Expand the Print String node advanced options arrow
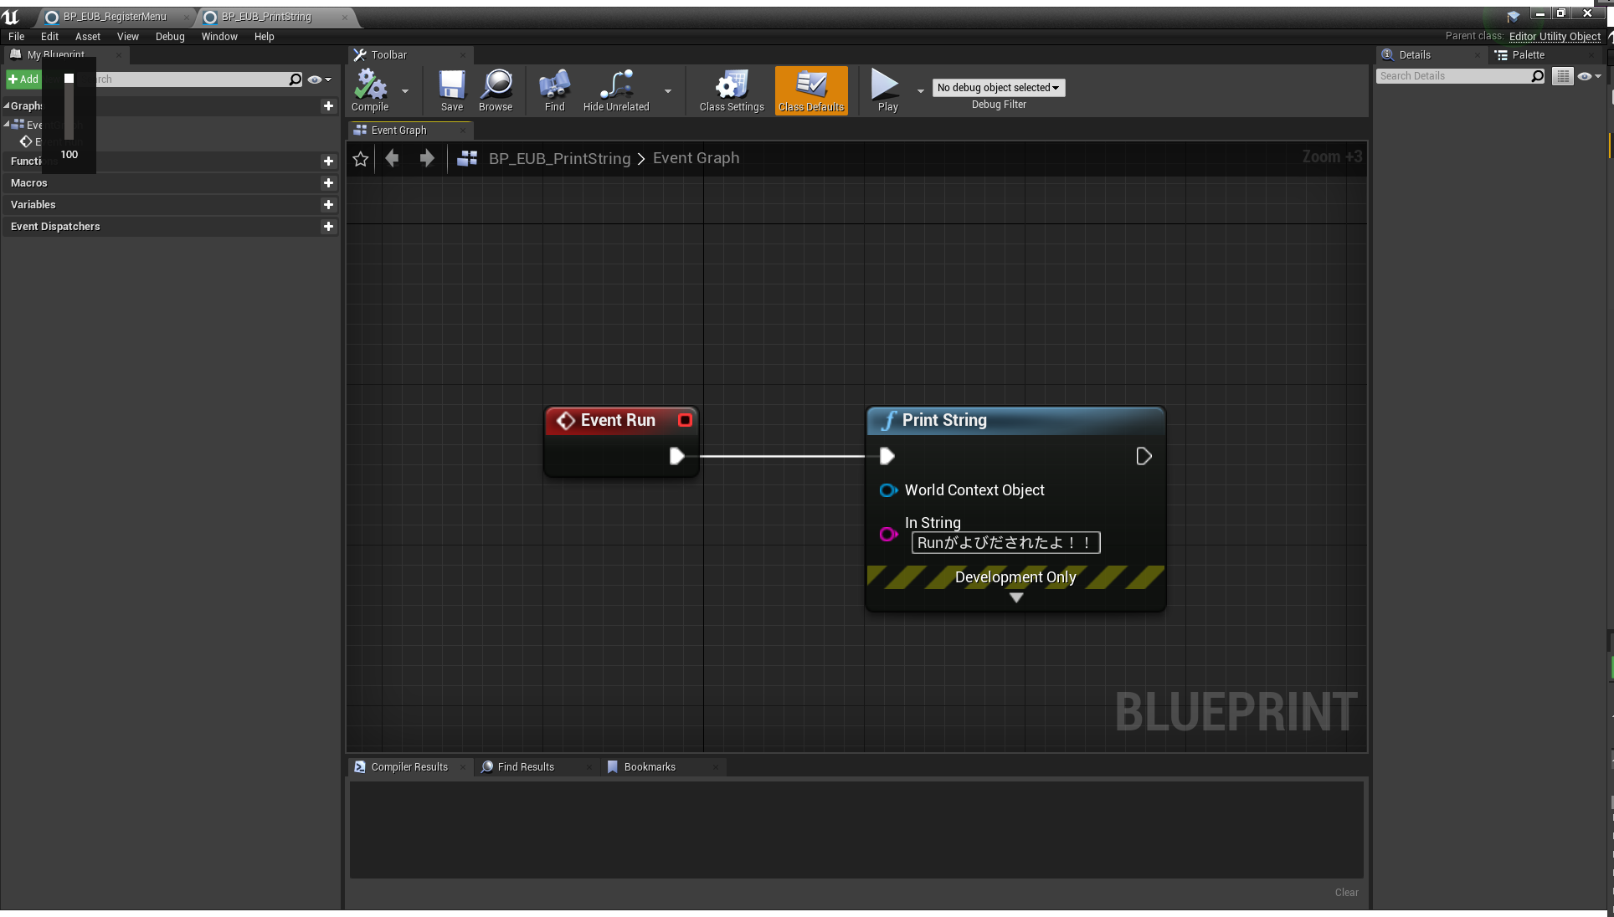1614x917 pixels. pyautogui.click(x=1015, y=597)
